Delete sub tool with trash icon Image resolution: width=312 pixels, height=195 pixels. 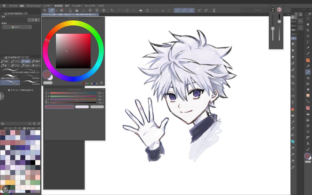click(x=39, y=123)
